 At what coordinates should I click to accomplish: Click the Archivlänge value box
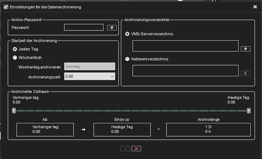(x=208, y=130)
